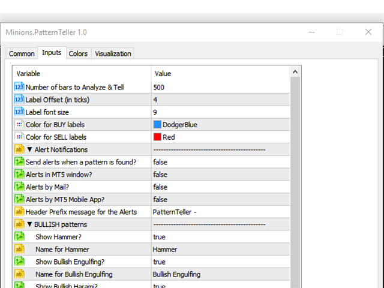This screenshot has height=288, width=384.
Task: Click the integer icon beside Number of bars
Action: point(19,87)
